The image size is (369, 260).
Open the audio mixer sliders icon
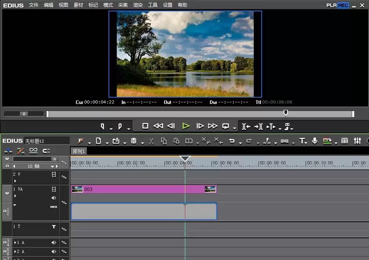pos(357,141)
